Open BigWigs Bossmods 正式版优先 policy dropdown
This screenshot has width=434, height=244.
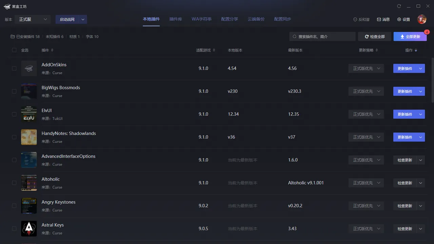pyautogui.click(x=366, y=91)
